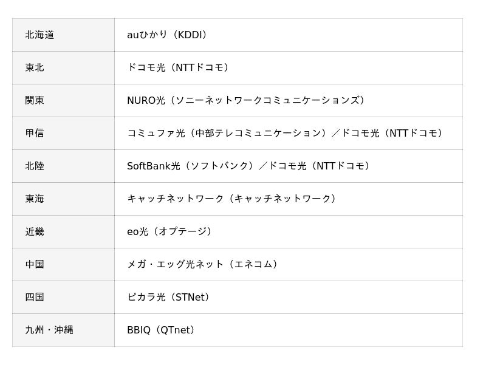Click the 関東 region label

coord(35,101)
